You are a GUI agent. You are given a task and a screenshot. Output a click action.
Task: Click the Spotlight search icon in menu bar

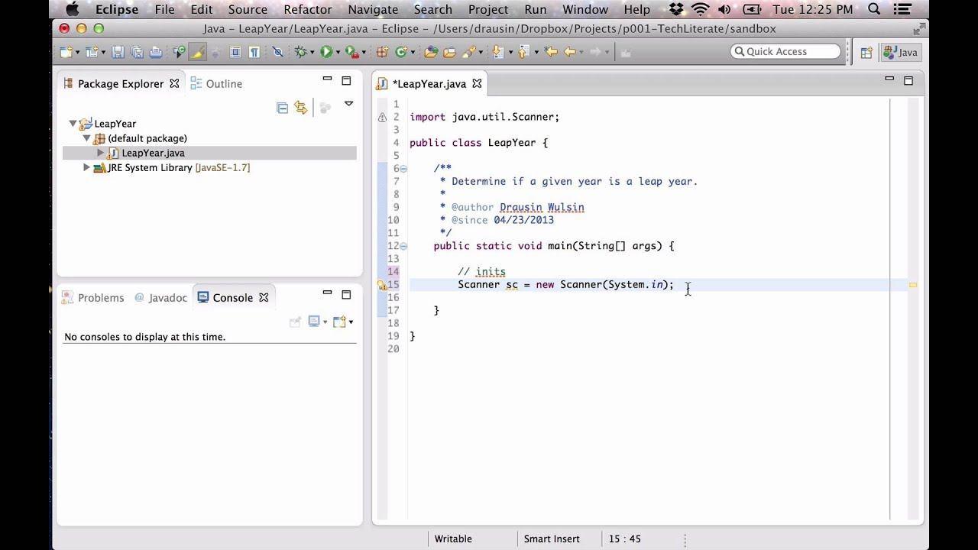[x=874, y=10]
